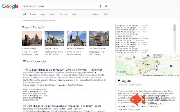Click 'places to eat in prague' in suggestions box
The height and width of the screenshot is (112, 180).
(127, 34)
